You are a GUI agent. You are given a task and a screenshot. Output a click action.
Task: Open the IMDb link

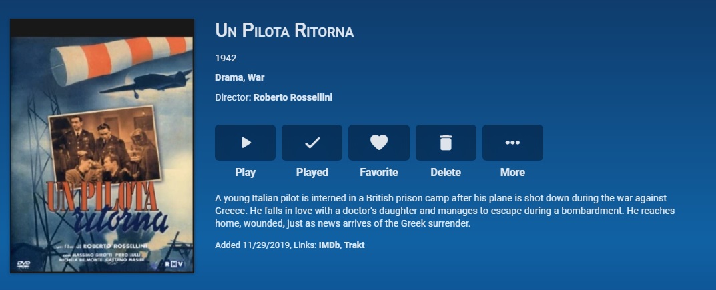pos(328,245)
